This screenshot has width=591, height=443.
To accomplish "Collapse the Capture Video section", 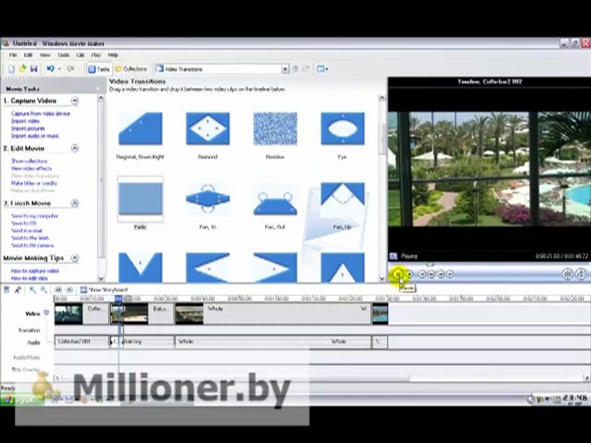I will click(74, 100).
